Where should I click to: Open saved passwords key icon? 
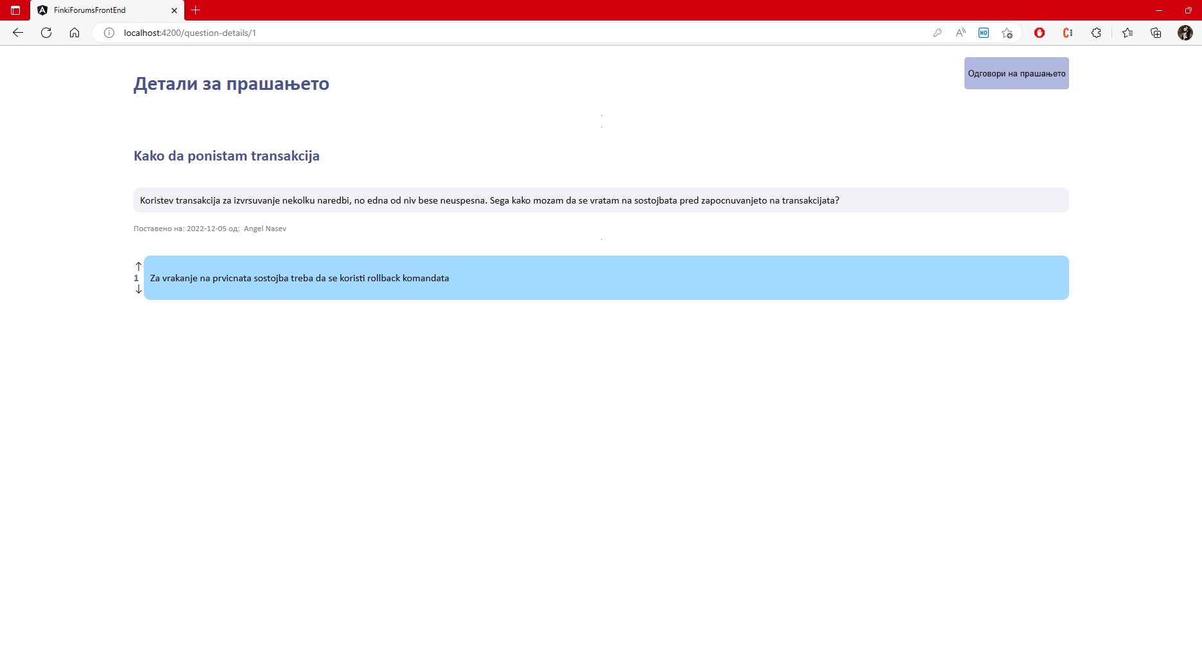tap(937, 33)
